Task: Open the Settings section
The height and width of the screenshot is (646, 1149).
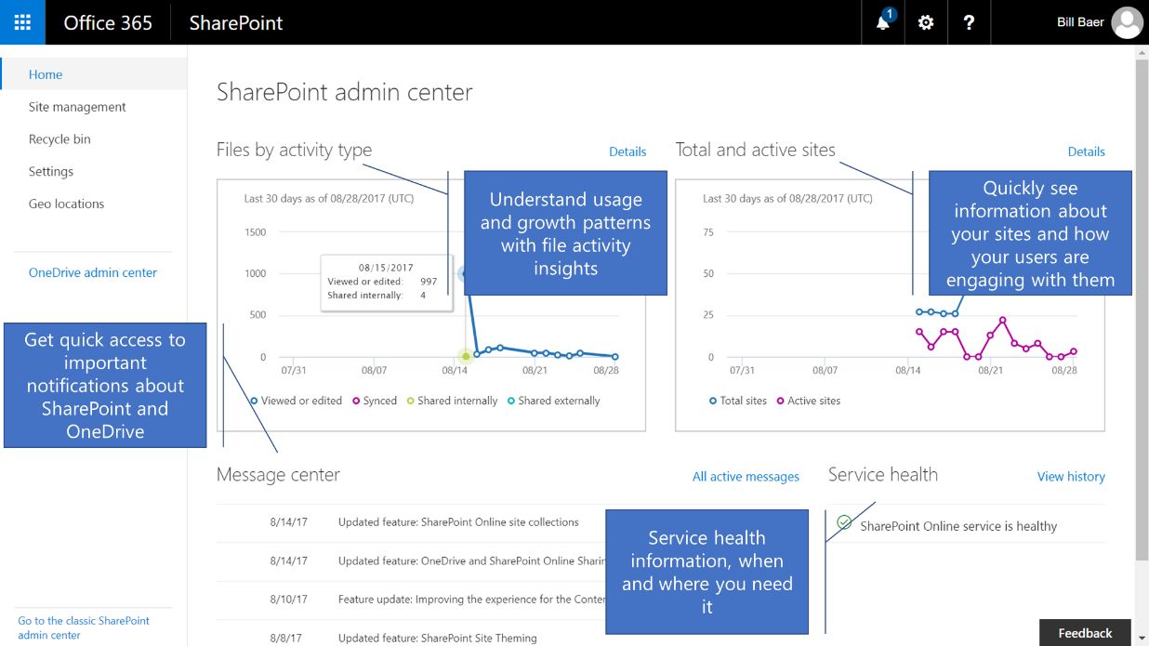Action: tap(51, 171)
